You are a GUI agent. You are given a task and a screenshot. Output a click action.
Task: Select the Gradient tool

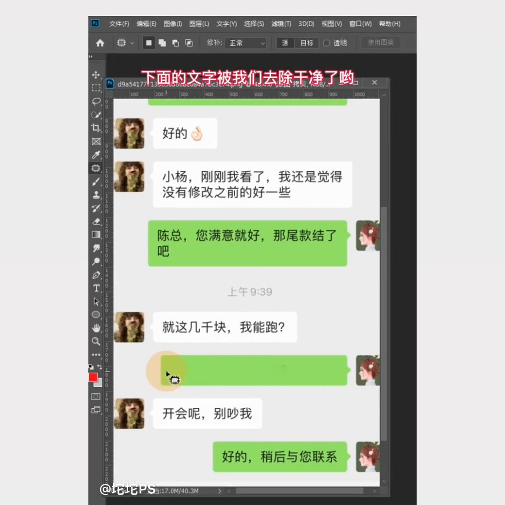[96, 235]
